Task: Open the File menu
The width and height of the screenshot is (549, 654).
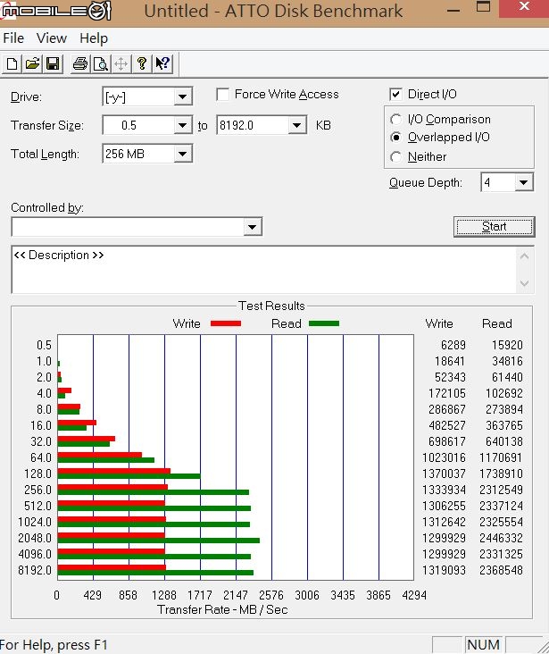Action: pos(13,38)
